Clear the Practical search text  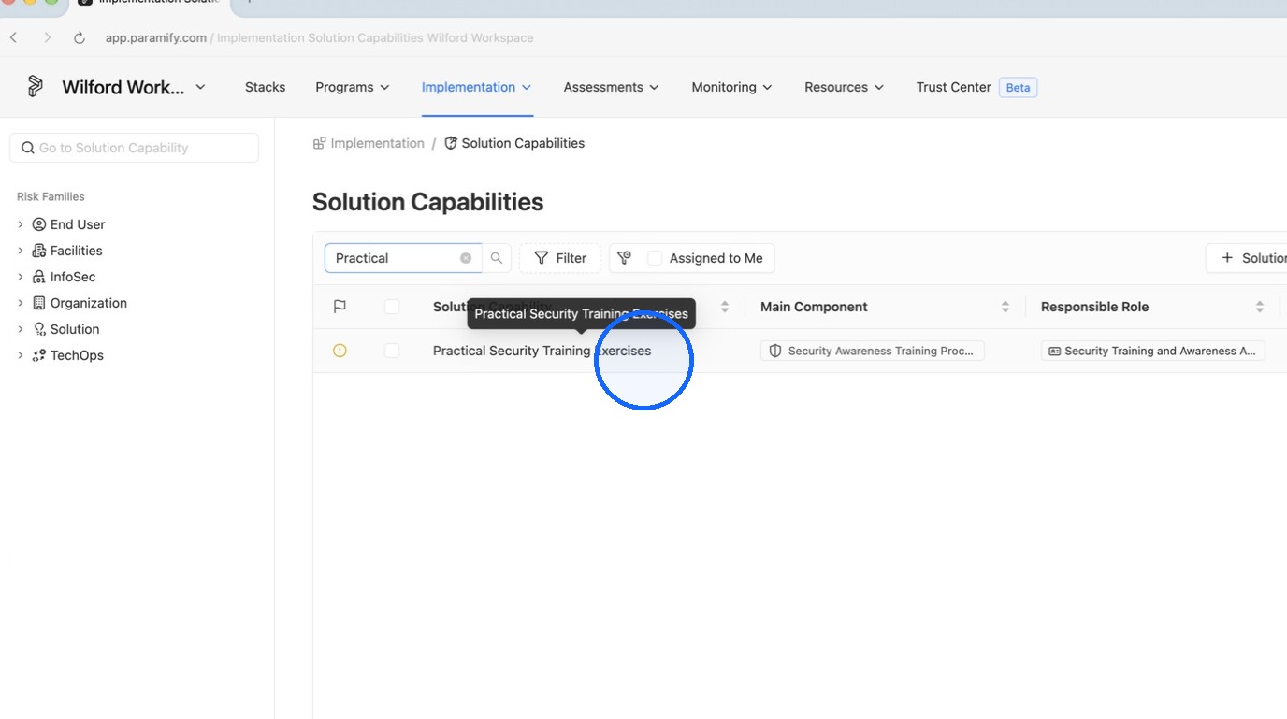(x=466, y=258)
